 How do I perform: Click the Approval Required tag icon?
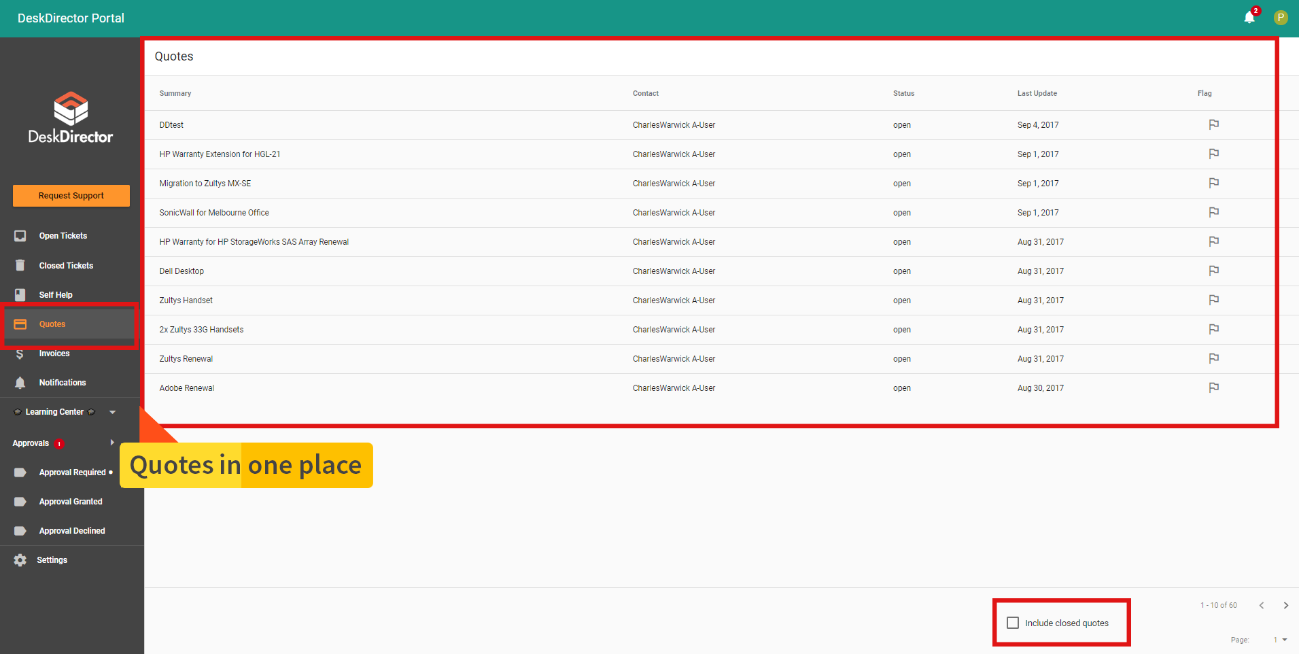pyautogui.click(x=20, y=472)
